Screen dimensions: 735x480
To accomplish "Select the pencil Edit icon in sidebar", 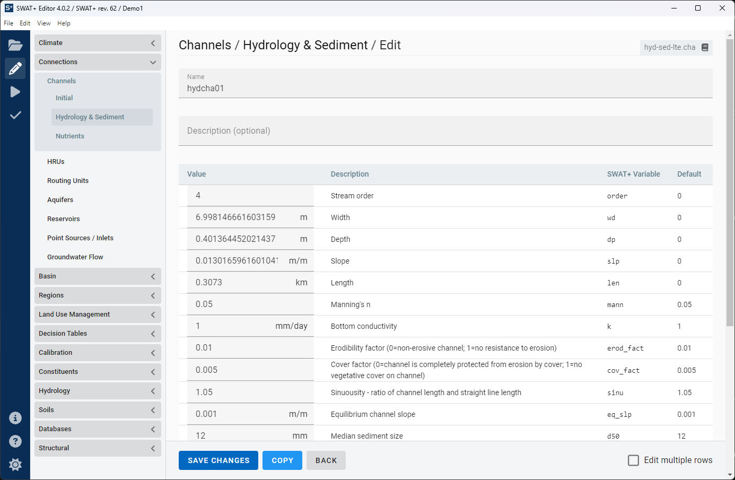I will tap(15, 68).
